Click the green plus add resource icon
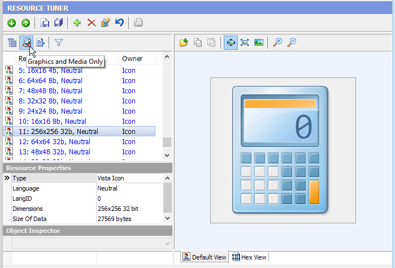The height and width of the screenshot is (268, 395). tap(77, 23)
